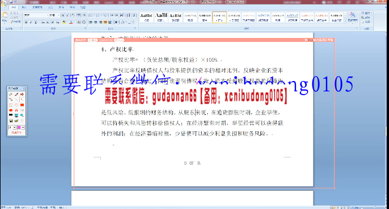Click the shrink font icon

pos(67,15)
